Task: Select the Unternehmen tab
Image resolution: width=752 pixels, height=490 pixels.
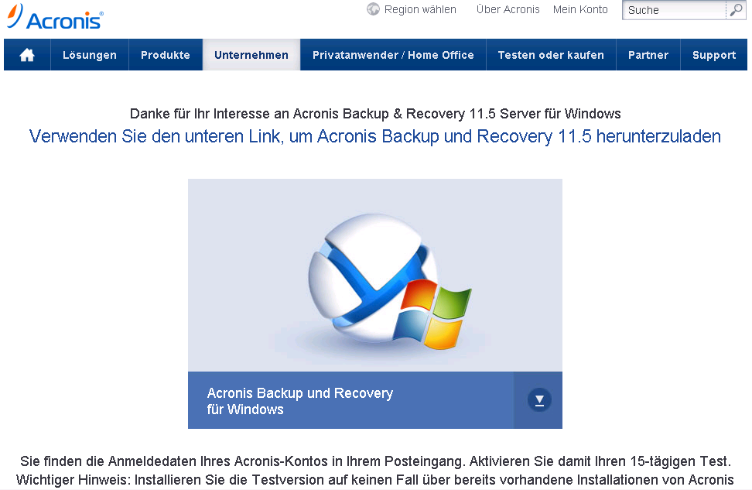Action: 251,55
